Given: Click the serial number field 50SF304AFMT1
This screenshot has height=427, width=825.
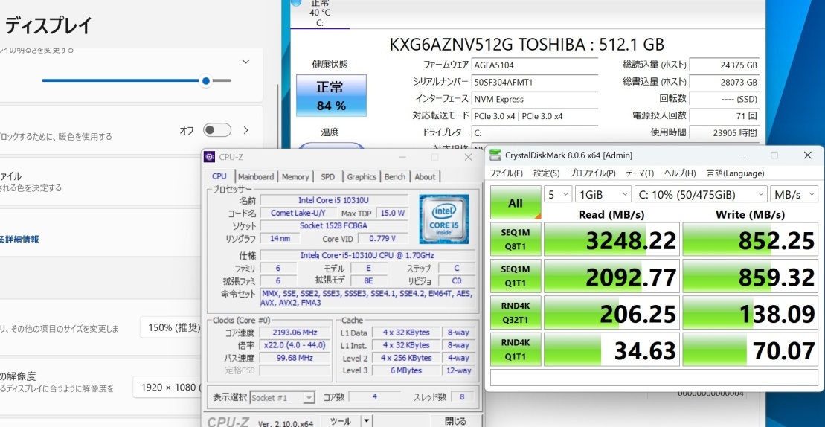Looking at the screenshot, I should pyautogui.click(x=535, y=82).
